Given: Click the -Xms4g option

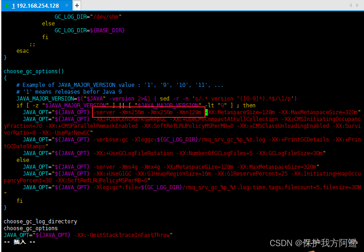Looking at the screenshot, I should [128, 167].
